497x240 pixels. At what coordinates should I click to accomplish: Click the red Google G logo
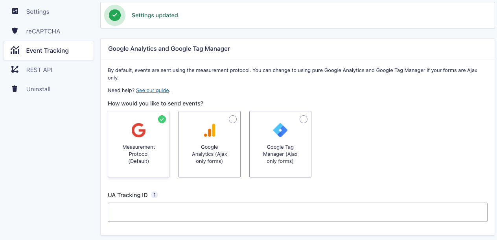click(139, 130)
